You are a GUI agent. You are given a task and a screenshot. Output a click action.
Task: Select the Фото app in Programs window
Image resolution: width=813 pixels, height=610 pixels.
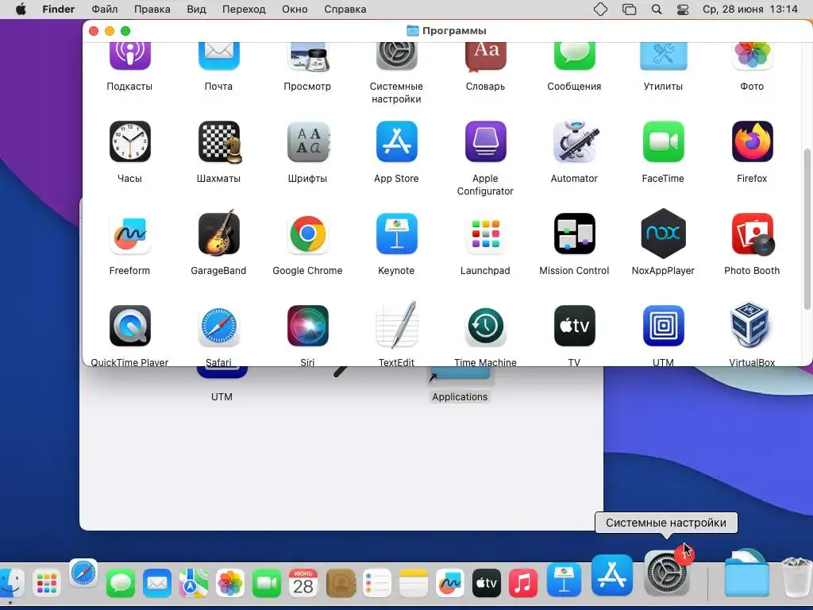(x=752, y=56)
